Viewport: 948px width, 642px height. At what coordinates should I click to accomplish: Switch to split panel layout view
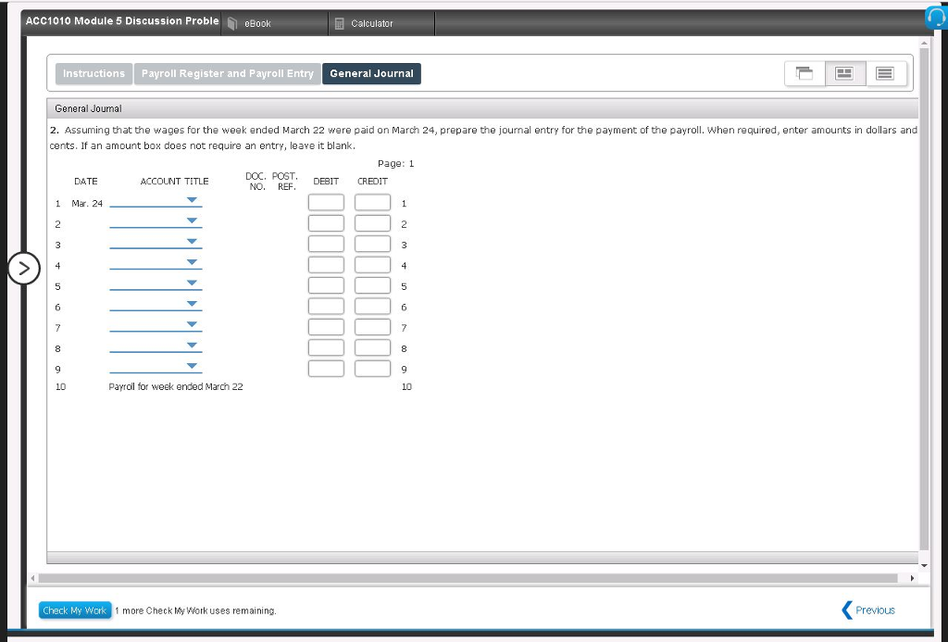point(844,73)
